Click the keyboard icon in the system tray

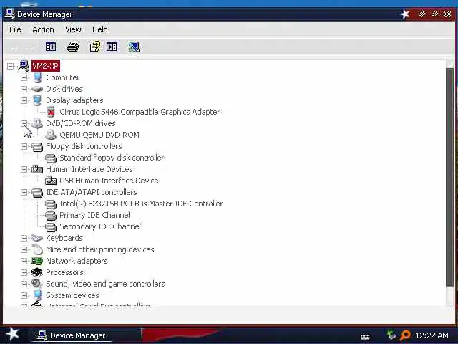365,337
